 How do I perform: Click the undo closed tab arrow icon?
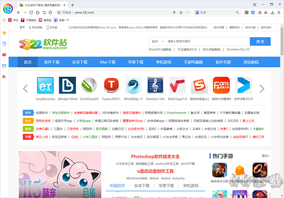point(44,12)
